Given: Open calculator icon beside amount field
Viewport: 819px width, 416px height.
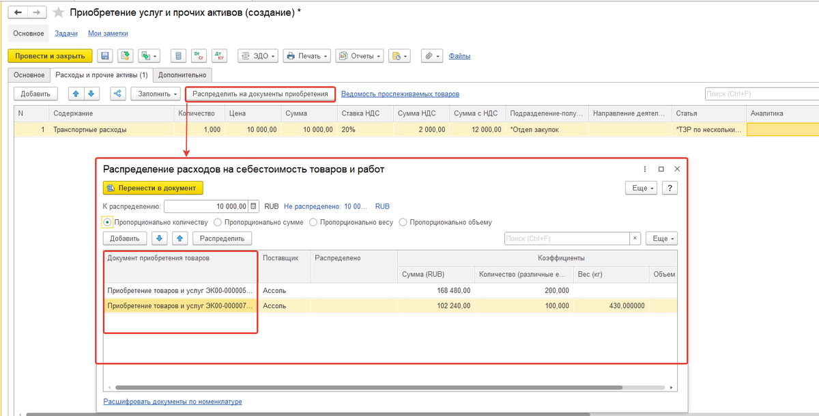Looking at the screenshot, I should click(254, 206).
